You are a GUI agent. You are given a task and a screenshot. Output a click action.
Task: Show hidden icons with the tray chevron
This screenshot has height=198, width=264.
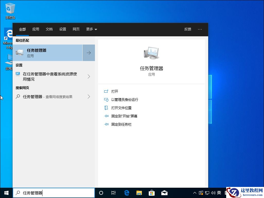click(195, 193)
